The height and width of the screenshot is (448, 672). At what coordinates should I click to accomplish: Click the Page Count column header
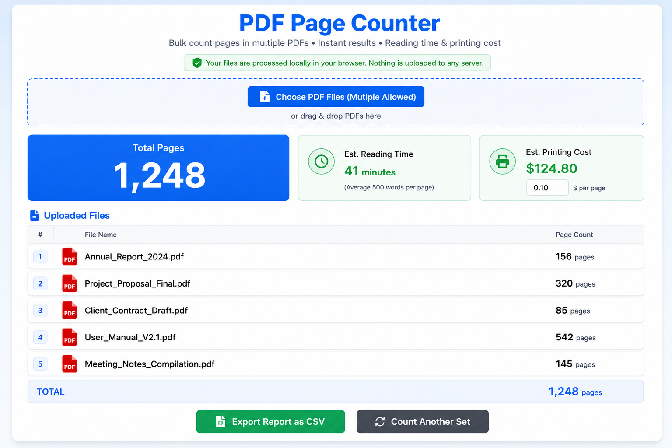click(574, 234)
